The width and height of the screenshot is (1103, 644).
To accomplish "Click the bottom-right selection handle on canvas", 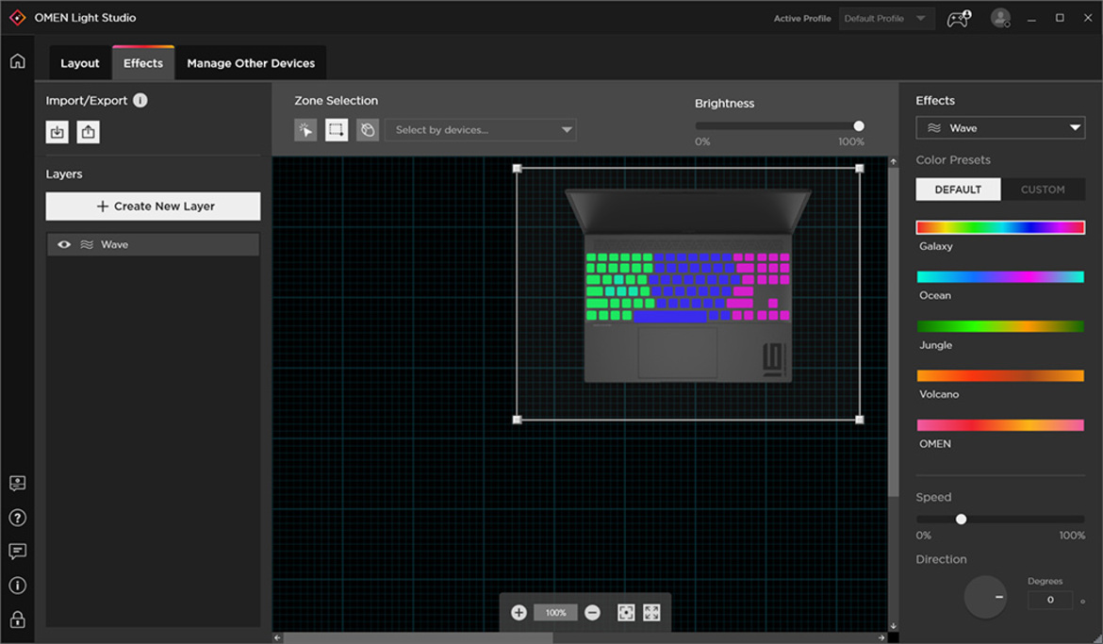I will (x=860, y=420).
